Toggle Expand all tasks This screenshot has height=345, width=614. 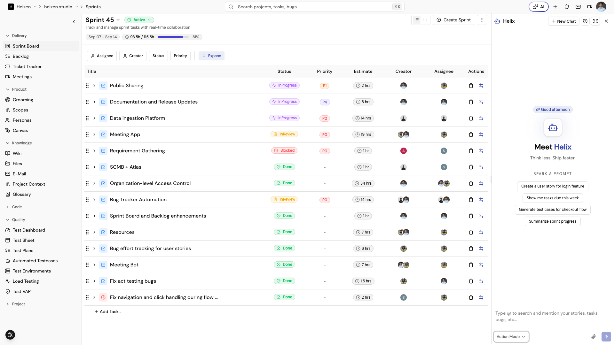(212, 56)
